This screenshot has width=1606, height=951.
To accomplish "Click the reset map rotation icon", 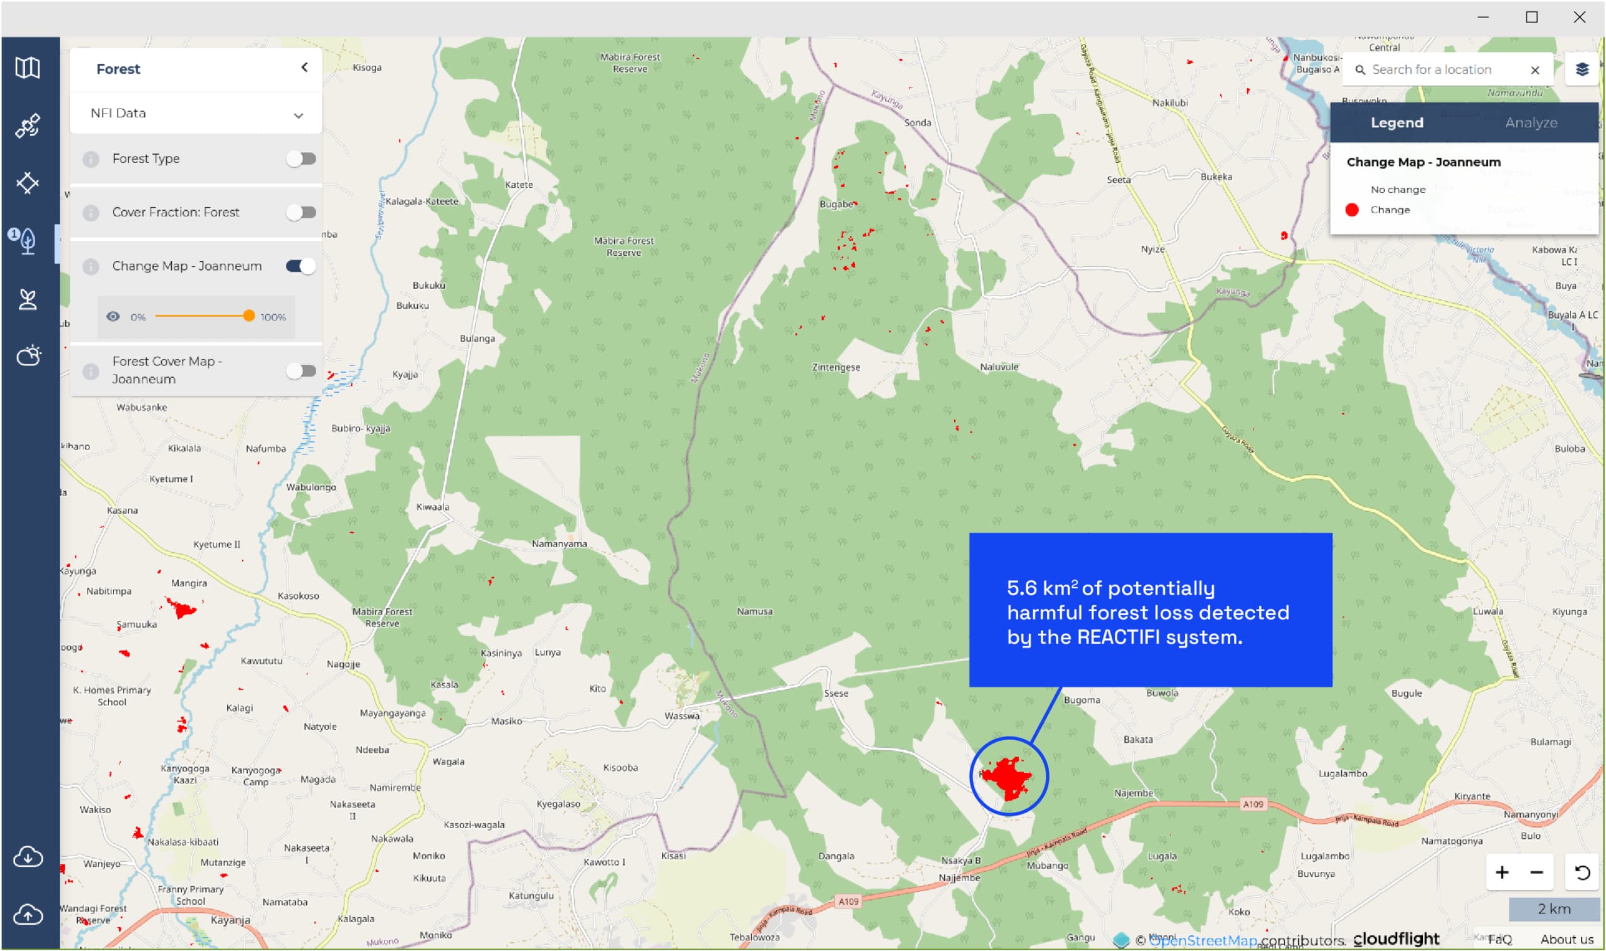I will click(x=1582, y=872).
